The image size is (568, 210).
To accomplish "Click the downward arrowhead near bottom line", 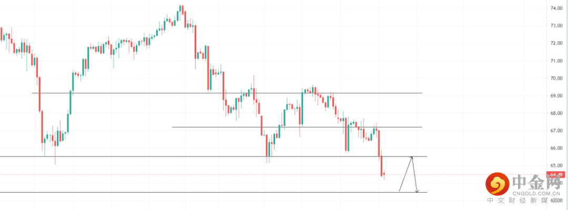I will pos(417,191).
